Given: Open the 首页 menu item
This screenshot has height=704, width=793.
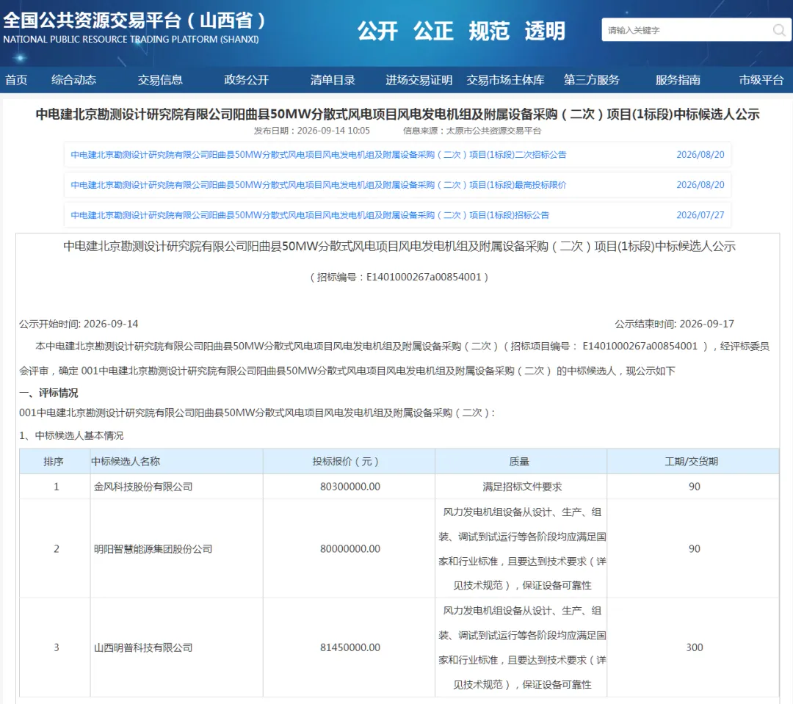Looking at the screenshot, I should pos(16,80).
